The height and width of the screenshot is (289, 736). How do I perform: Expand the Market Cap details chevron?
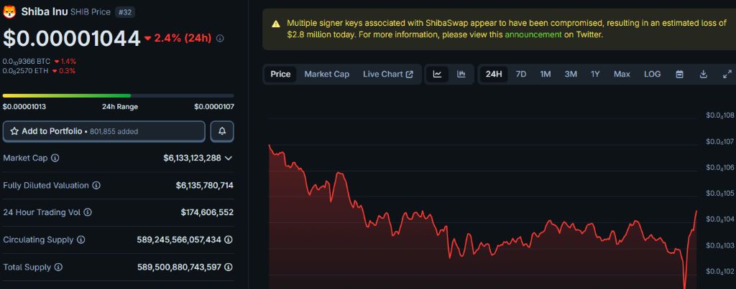tap(229, 158)
